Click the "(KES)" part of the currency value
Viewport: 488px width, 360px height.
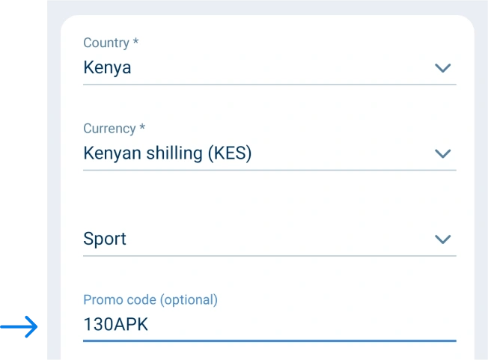(229, 153)
